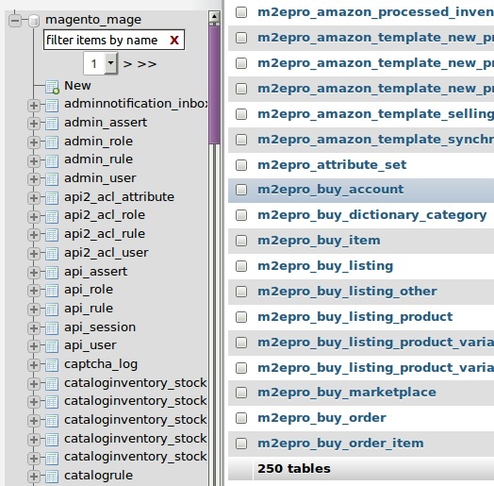Viewport: 494px width, 486px height.
Task: Expand the api_role tree node
Action: click(x=34, y=291)
